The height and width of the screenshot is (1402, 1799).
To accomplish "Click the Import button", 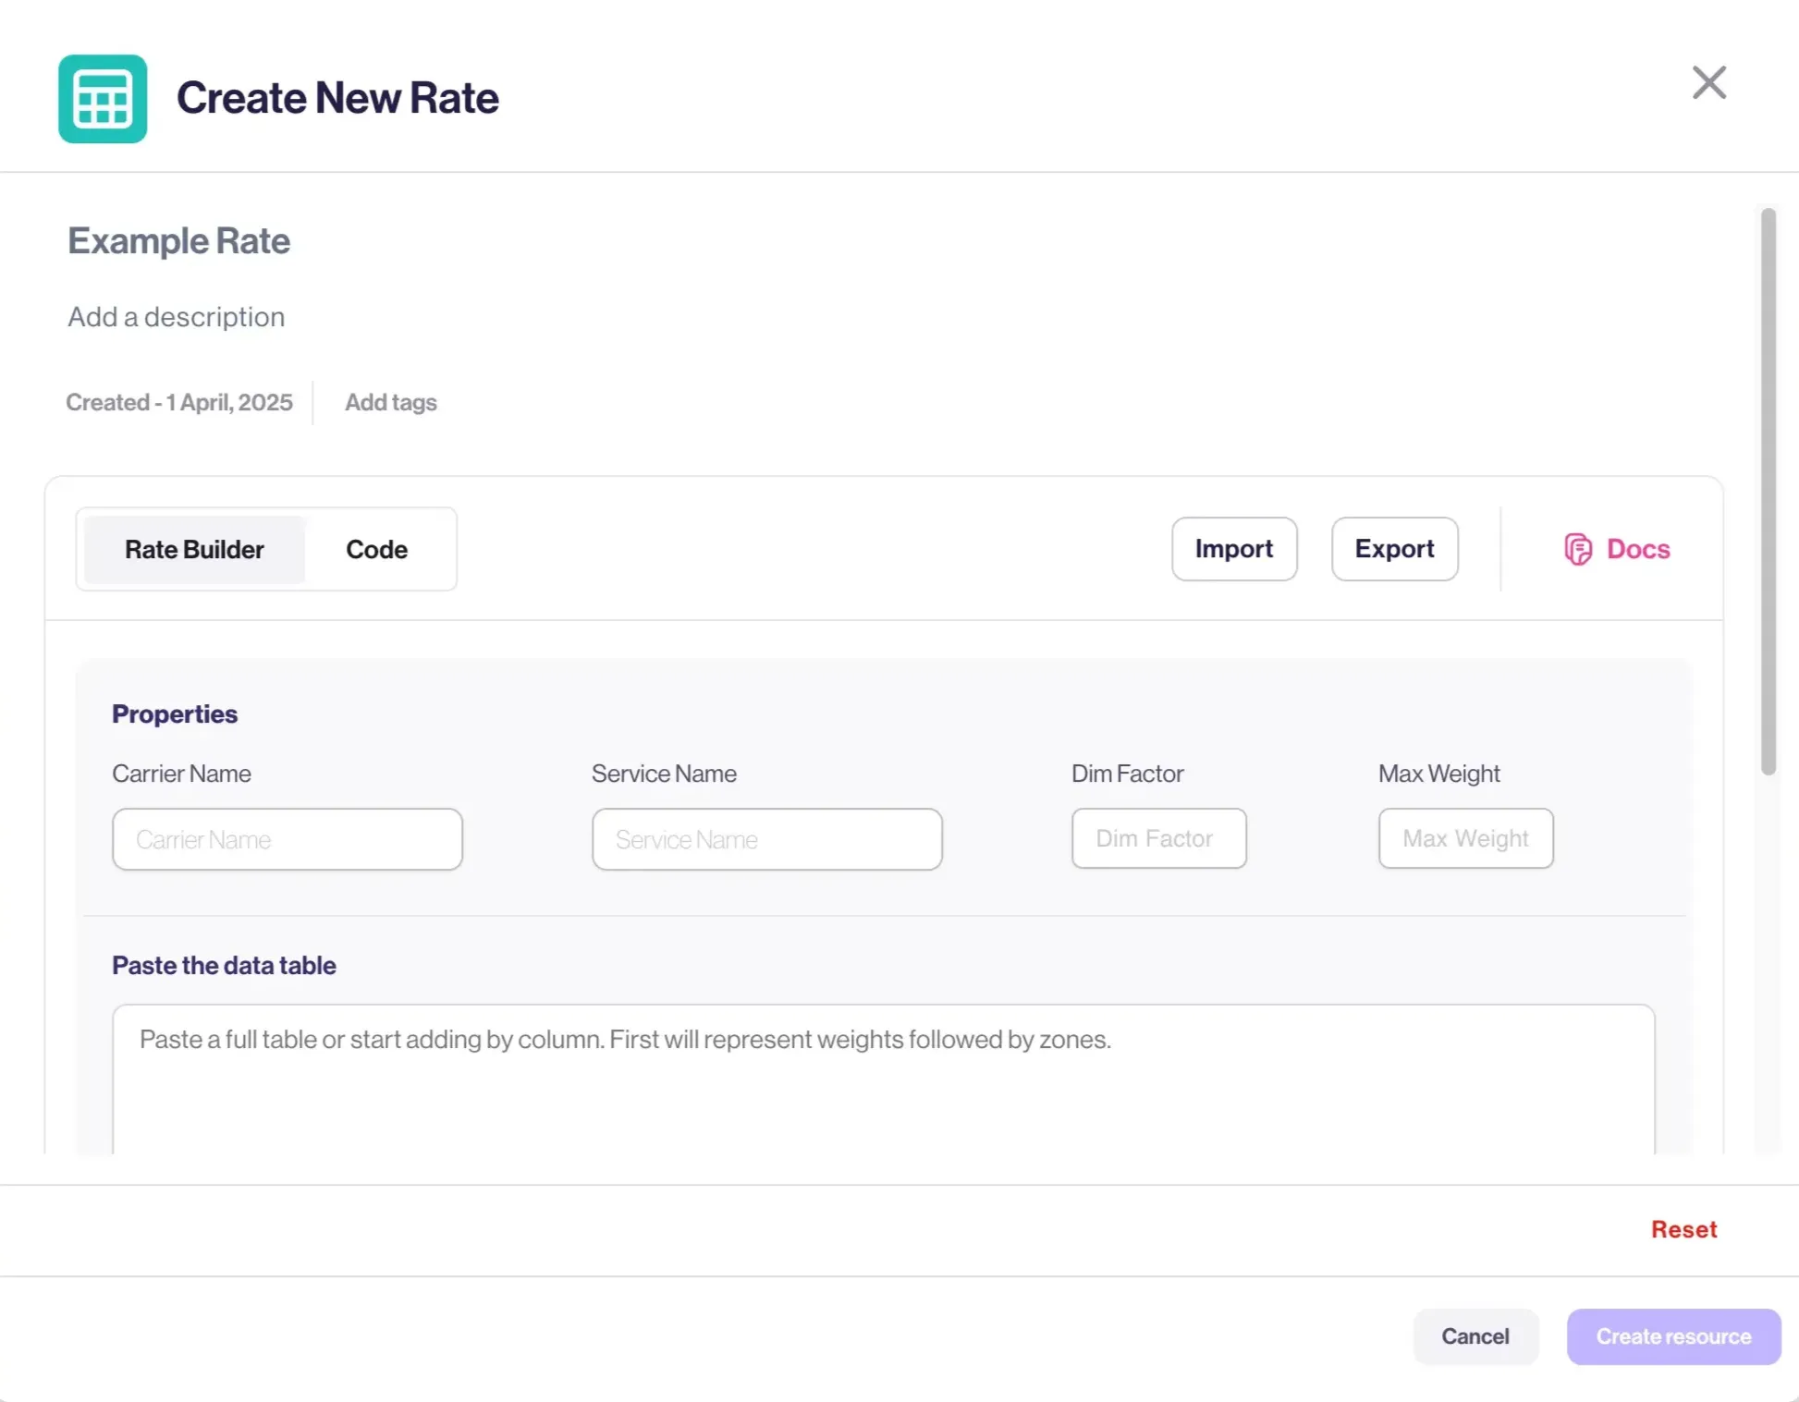I will 1234,549.
